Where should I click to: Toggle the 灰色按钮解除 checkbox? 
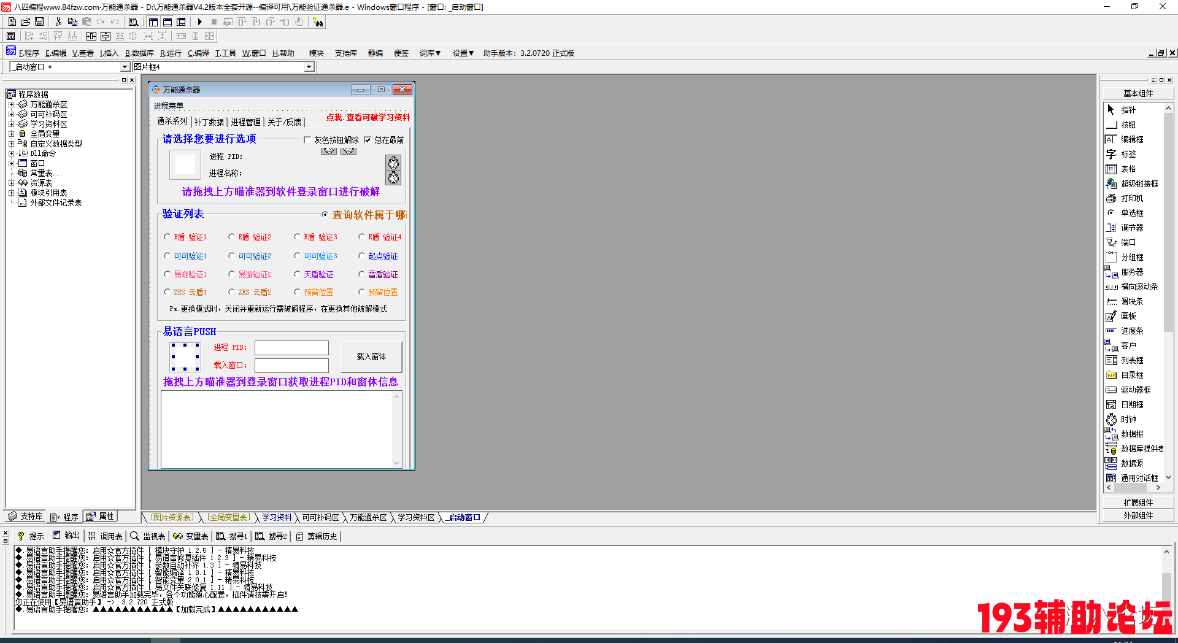(307, 140)
